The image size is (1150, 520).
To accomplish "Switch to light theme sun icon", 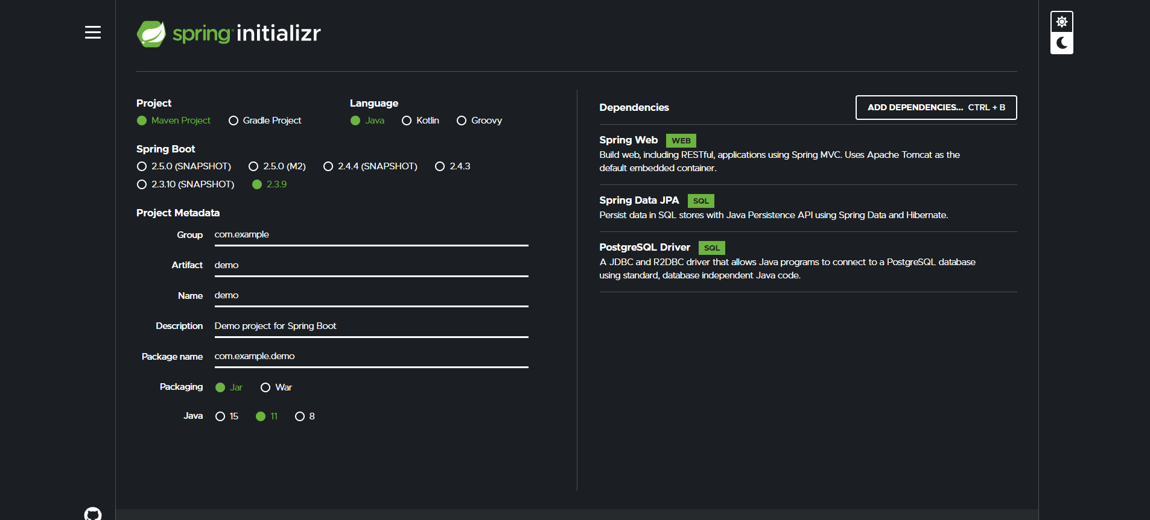I will pos(1062,22).
